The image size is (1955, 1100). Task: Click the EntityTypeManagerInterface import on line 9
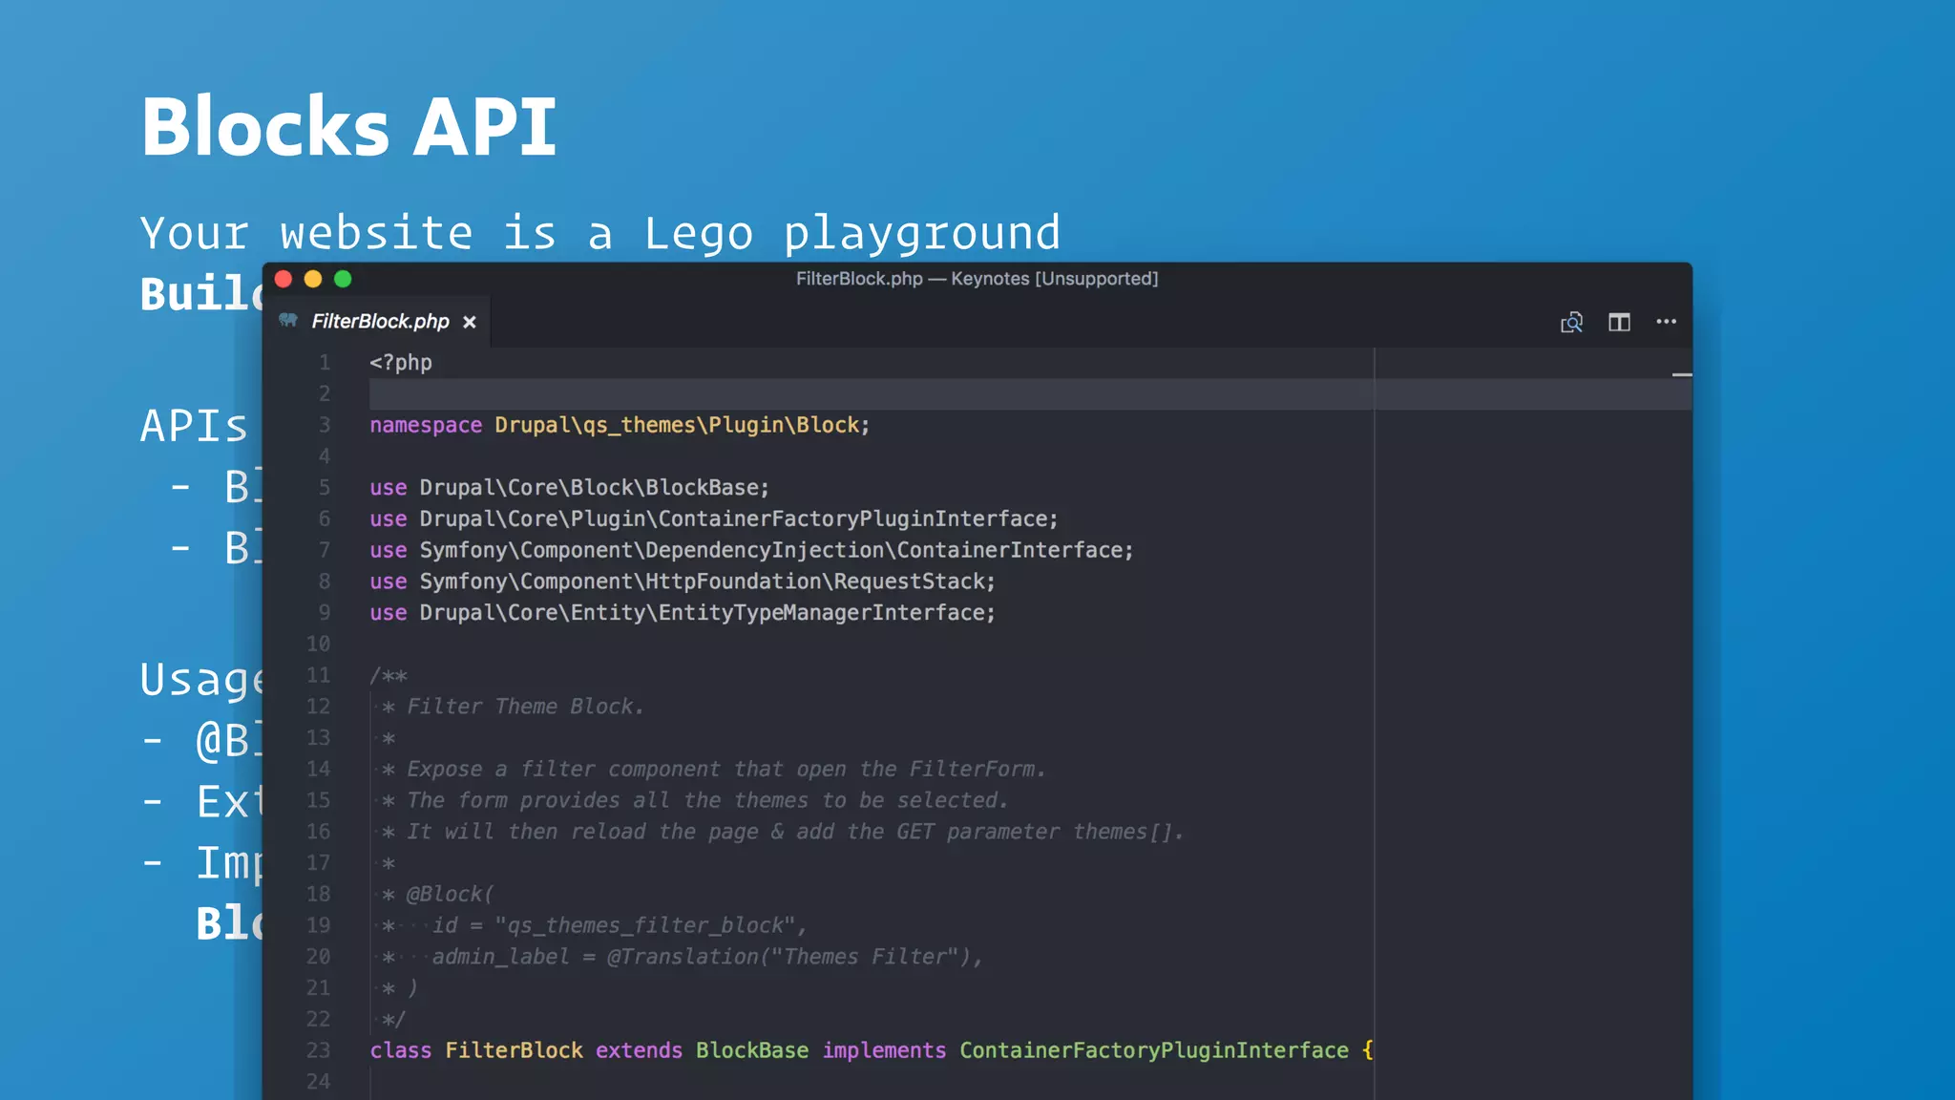707,613
